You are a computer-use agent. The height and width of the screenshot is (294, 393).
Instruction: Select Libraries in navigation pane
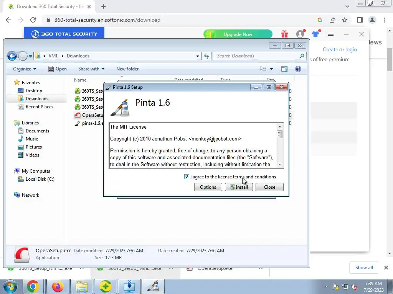click(x=30, y=123)
